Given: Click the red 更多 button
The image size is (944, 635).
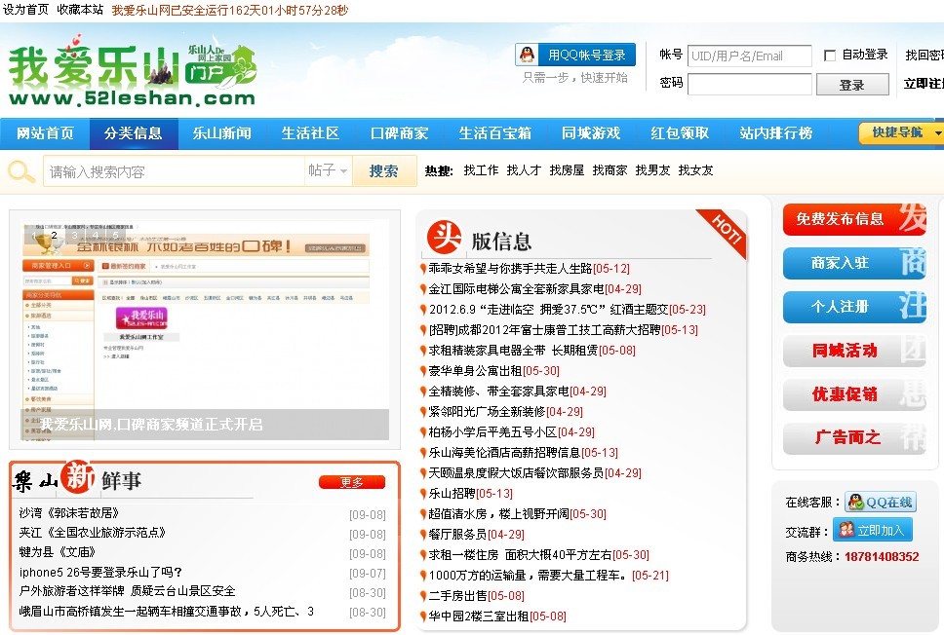Looking at the screenshot, I should (352, 482).
